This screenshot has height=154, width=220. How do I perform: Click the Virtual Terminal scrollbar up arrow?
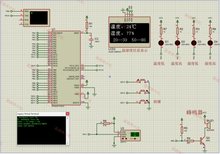tap(67, 118)
